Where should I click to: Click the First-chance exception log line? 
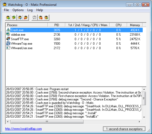(x=73, y=96)
